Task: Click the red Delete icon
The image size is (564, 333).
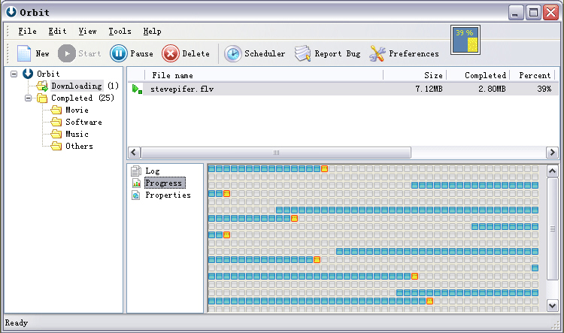Action: 171,53
